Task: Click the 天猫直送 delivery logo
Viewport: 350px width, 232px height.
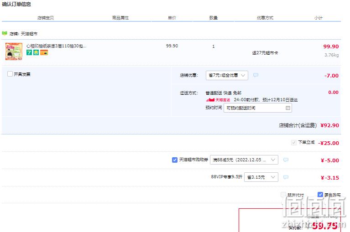Action: 218,100
